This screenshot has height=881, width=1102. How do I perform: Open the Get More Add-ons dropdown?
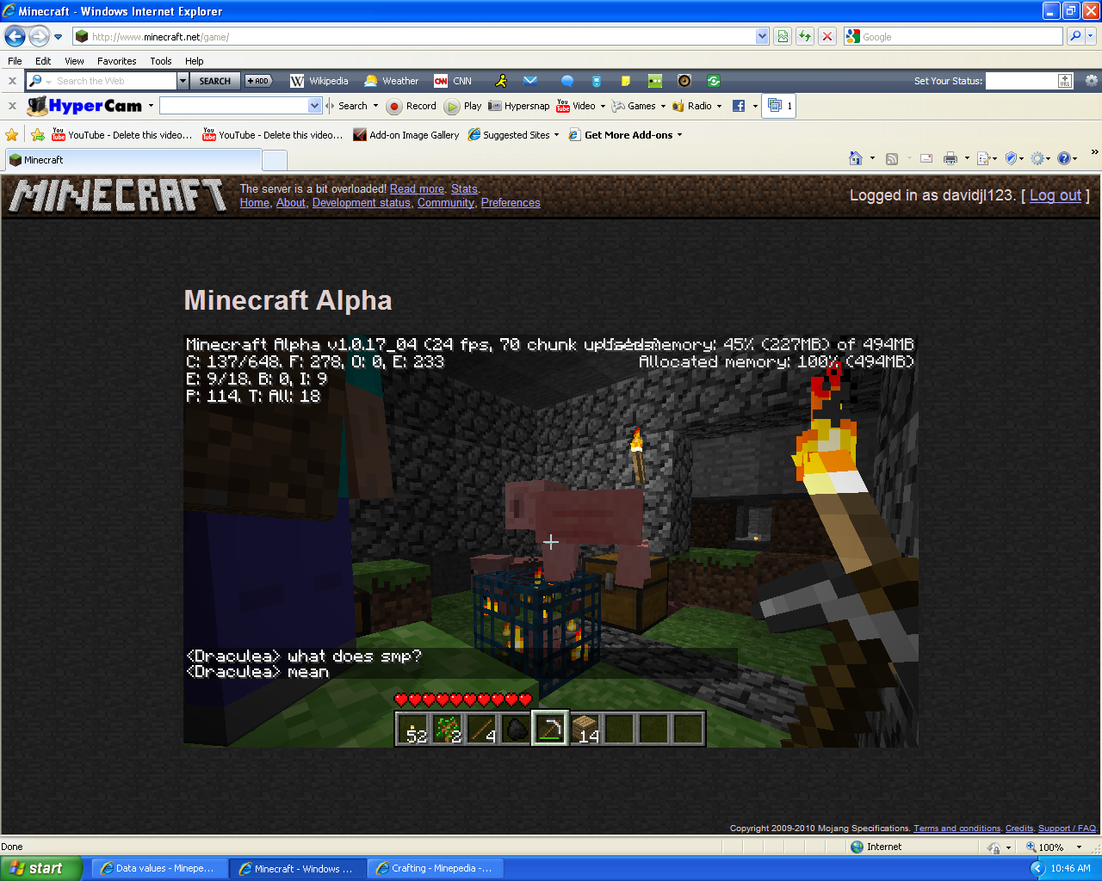pos(679,135)
